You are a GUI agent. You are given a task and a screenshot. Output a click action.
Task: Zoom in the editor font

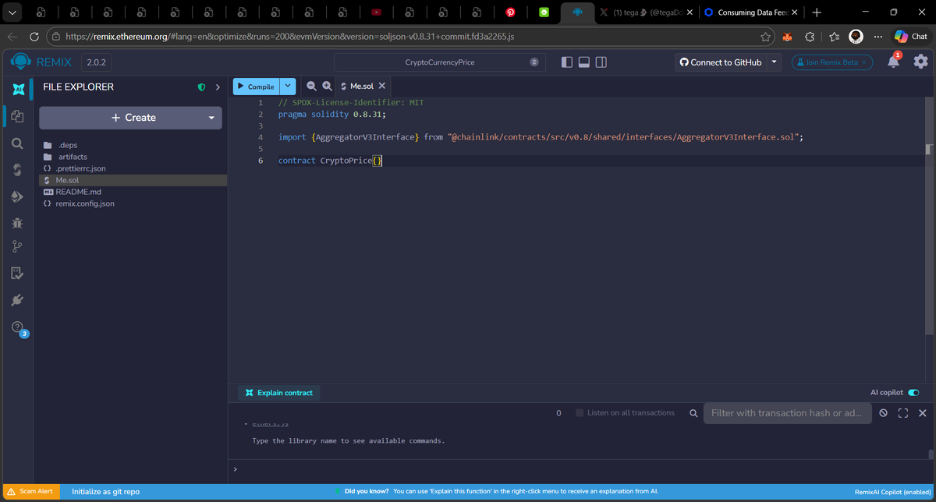coord(328,87)
